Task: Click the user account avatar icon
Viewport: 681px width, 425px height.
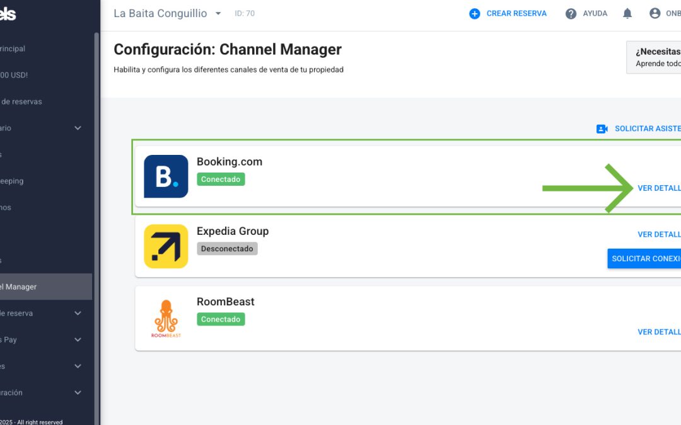Action: tap(655, 13)
